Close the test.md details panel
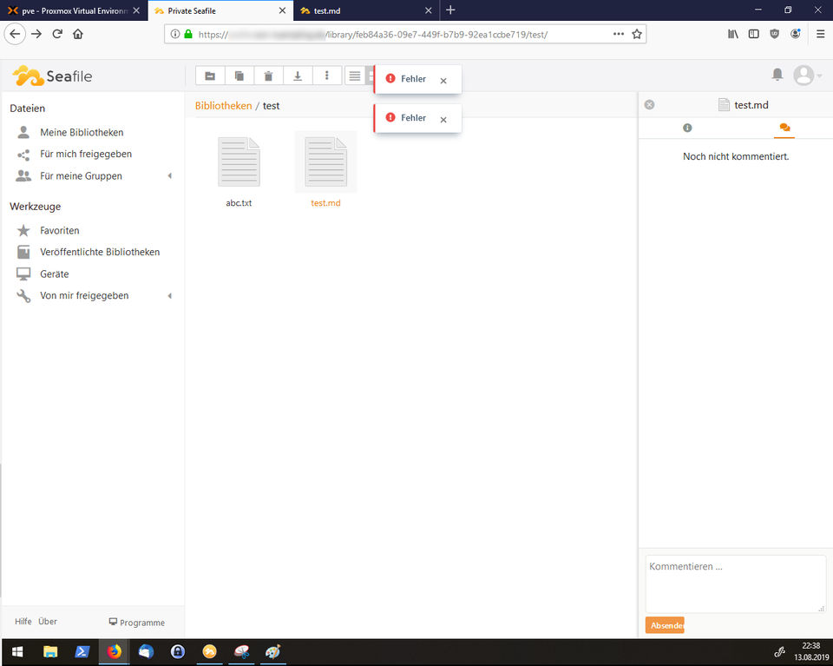 (x=649, y=105)
